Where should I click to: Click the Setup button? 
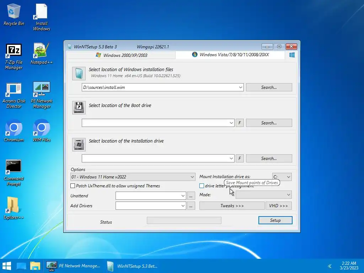pos(275,220)
